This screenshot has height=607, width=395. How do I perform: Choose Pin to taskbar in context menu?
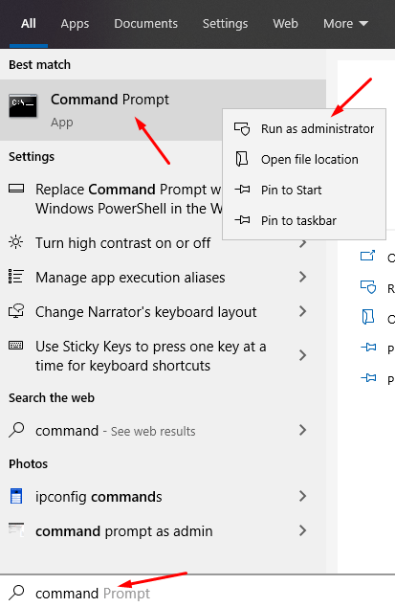304,220
